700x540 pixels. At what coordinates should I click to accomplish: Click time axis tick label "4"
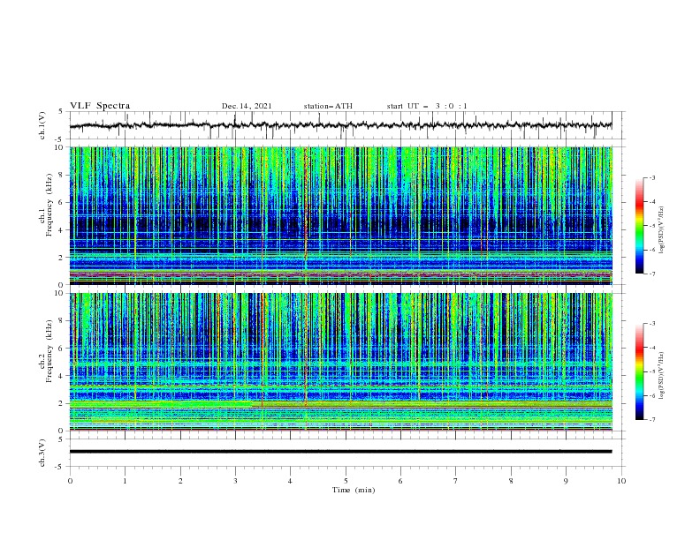290,481
